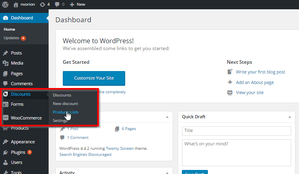Choose Products Lists in flyout
299x174 pixels.
click(x=65, y=112)
